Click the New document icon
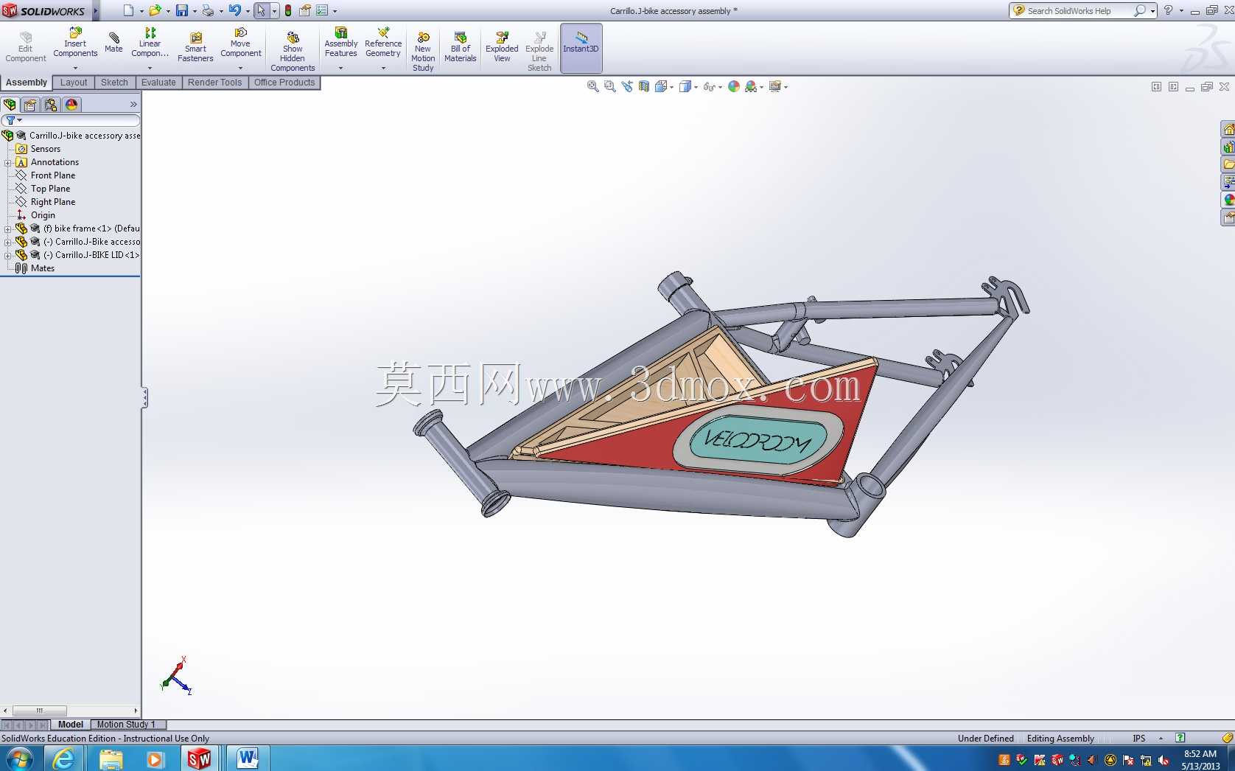 (x=128, y=11)
